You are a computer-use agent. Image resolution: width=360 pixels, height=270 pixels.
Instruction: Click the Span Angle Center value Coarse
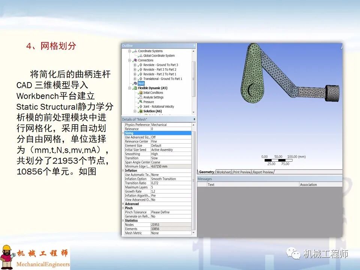click(x=171, y=162)
